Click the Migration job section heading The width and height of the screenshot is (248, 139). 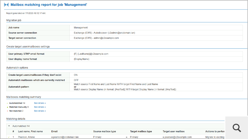(14, 20)
